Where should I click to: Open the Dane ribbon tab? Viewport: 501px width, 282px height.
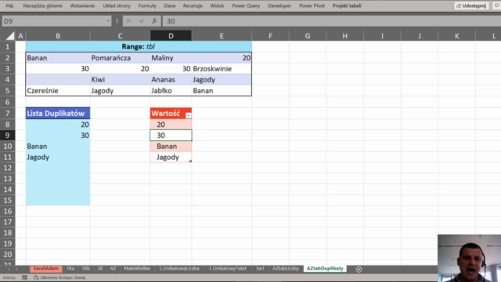(170, 5)
